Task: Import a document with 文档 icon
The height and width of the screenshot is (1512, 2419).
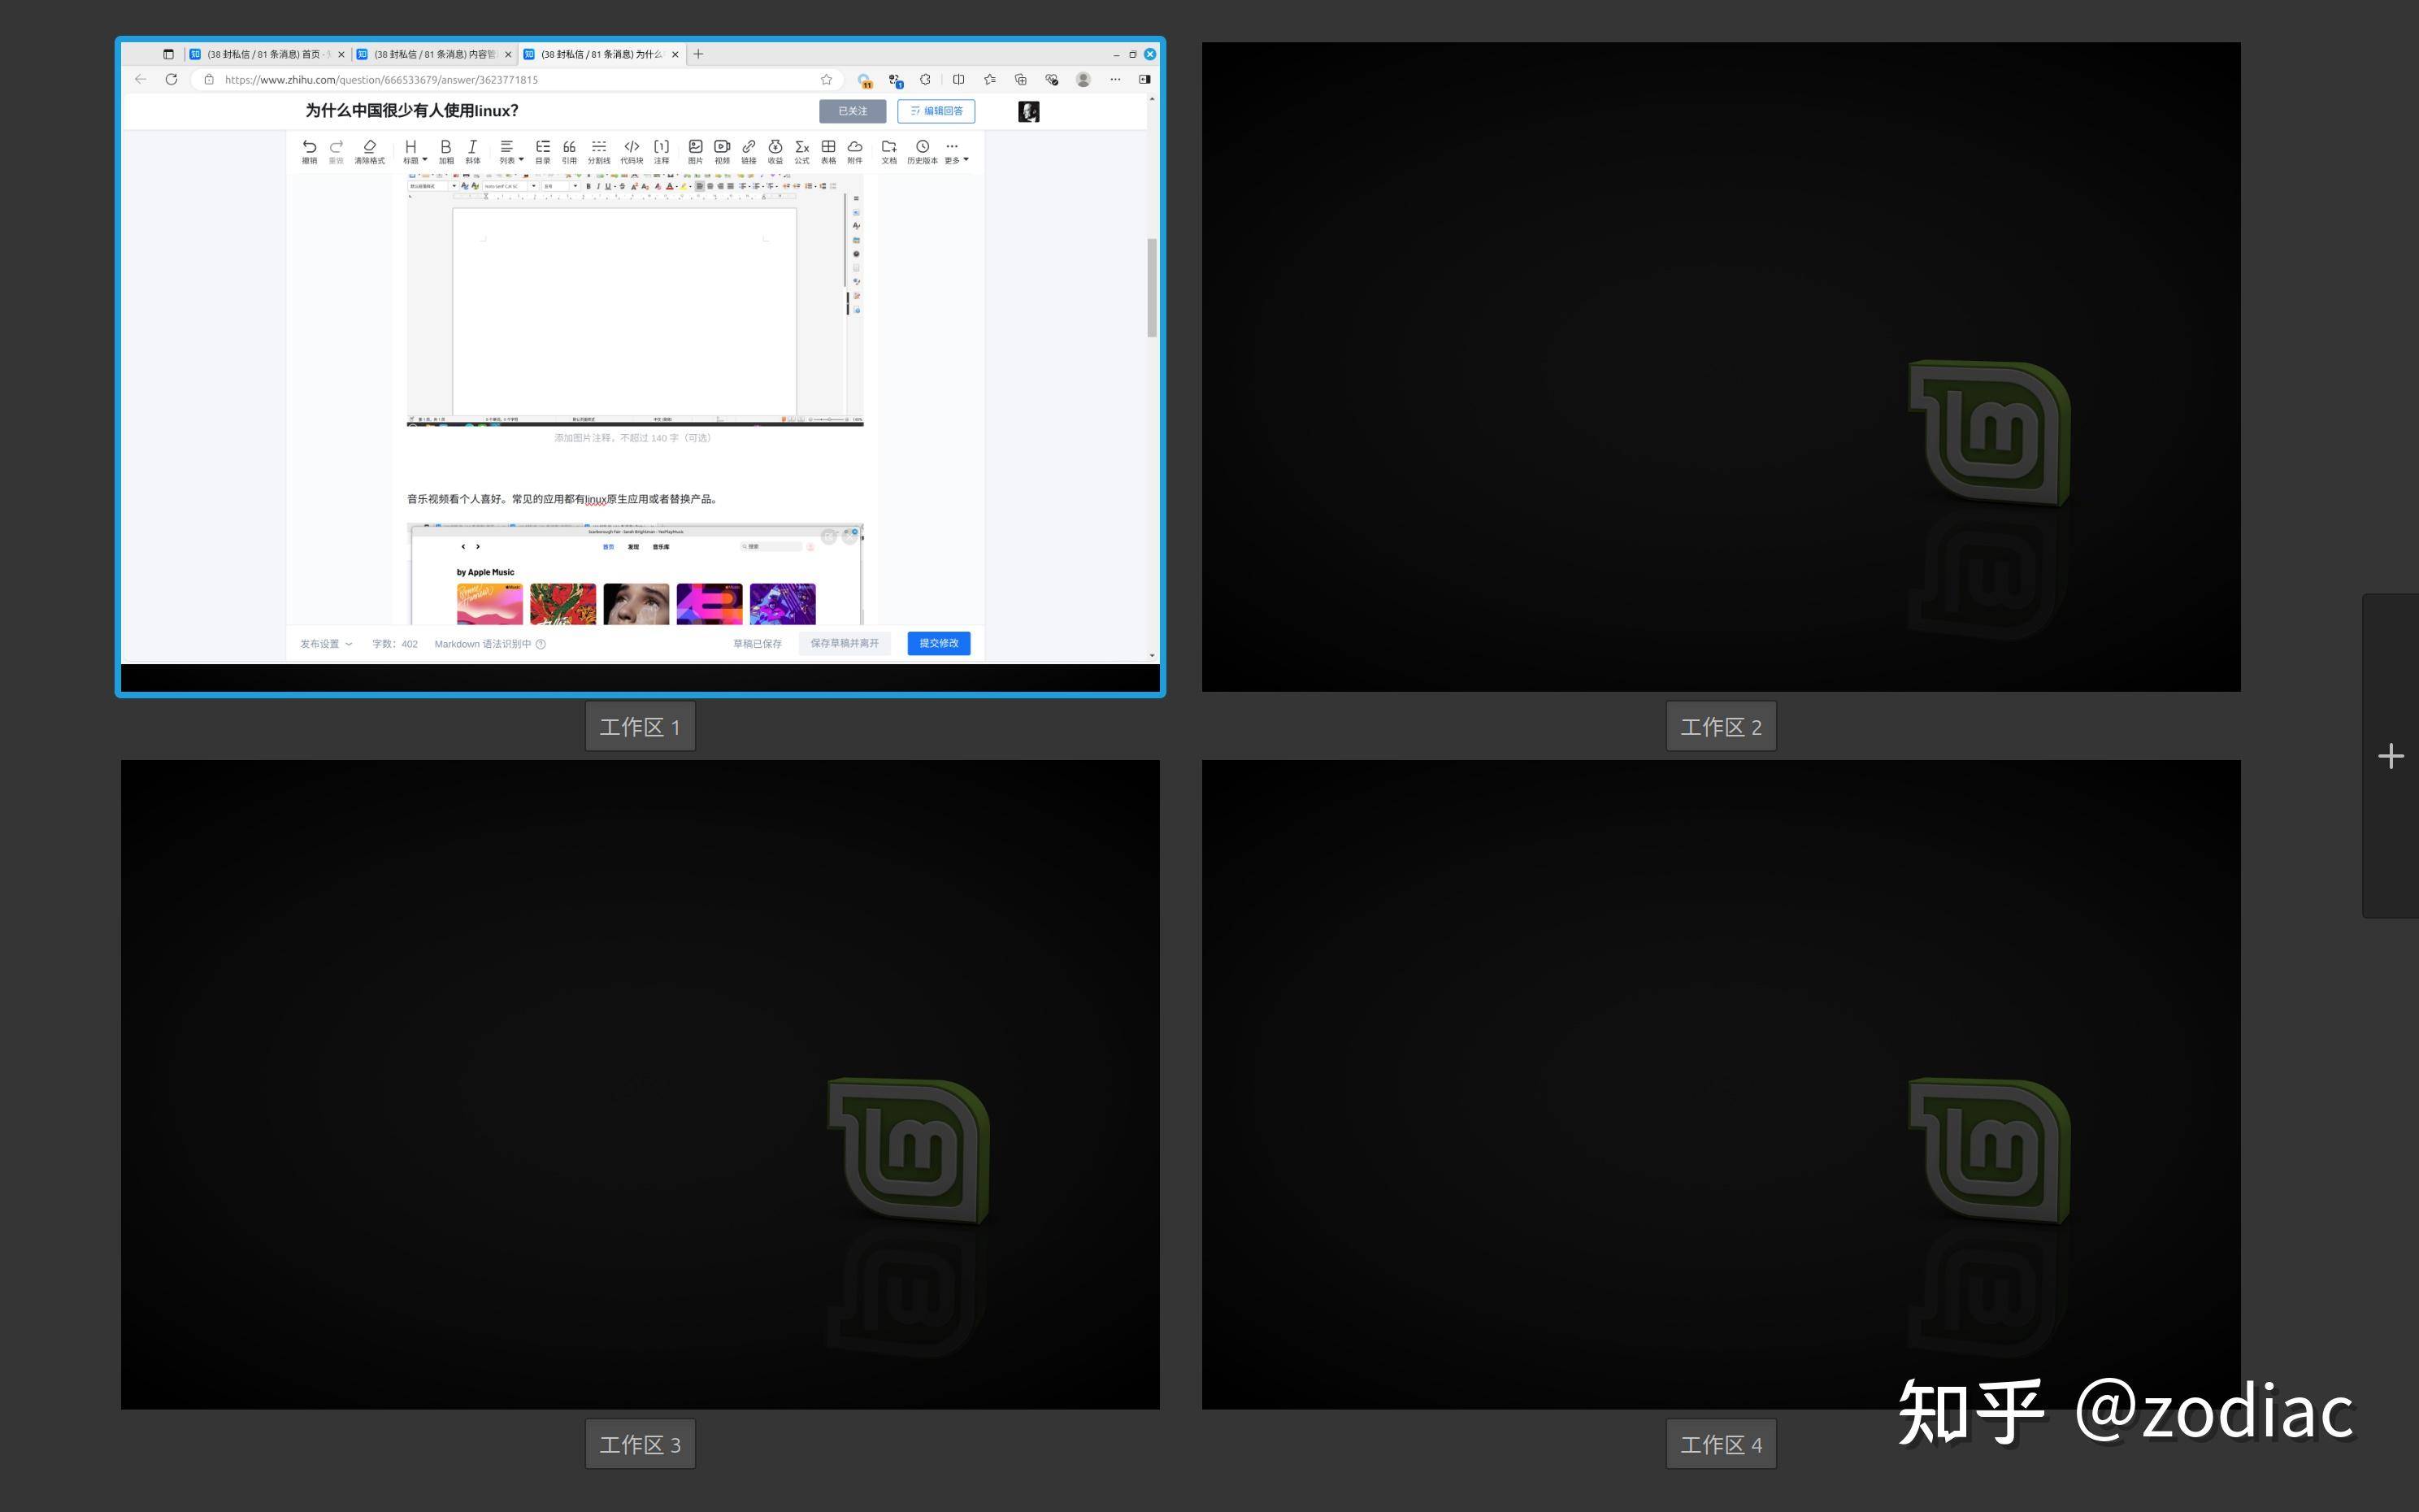Action: (x=888, y=151)
